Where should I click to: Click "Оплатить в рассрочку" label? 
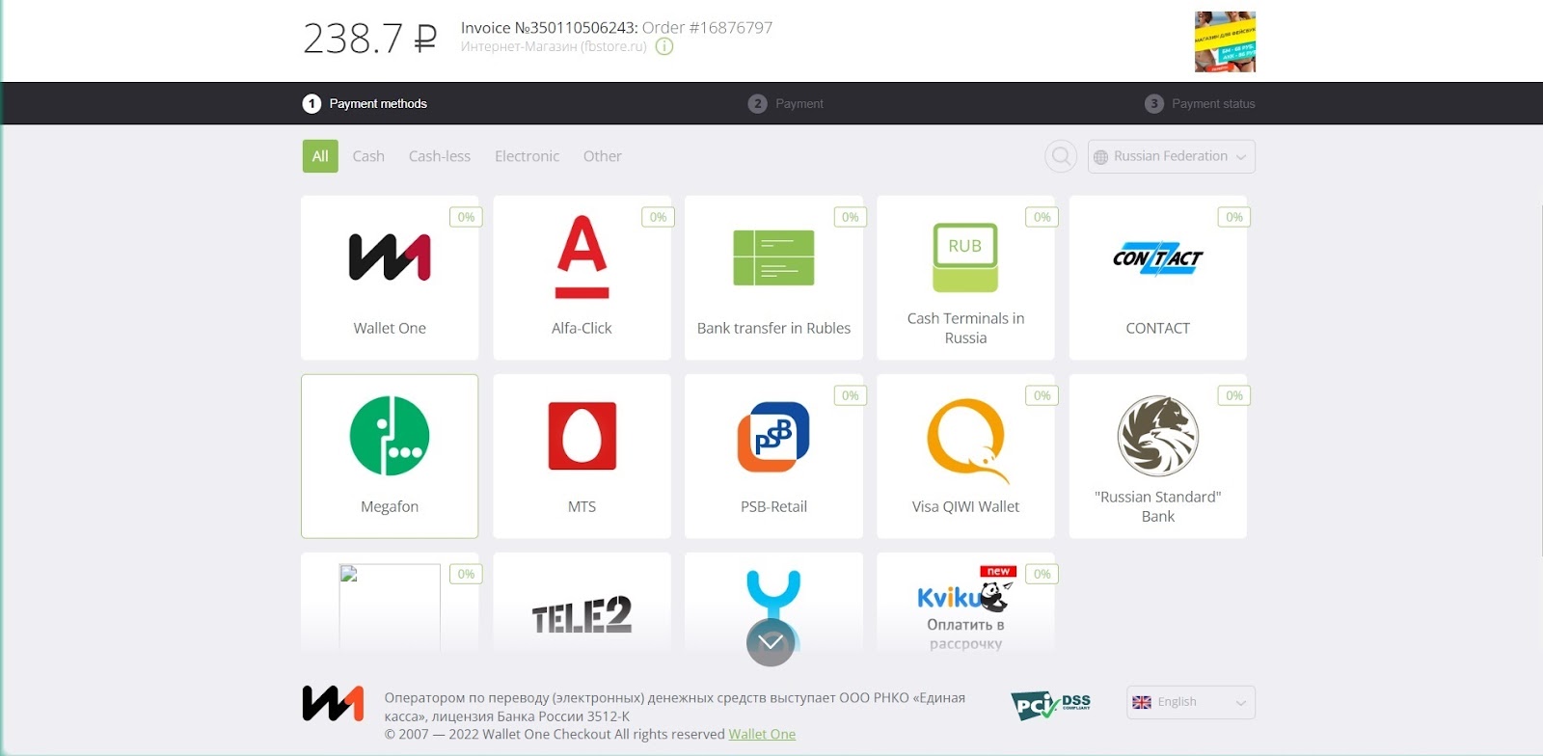point(965,634)
